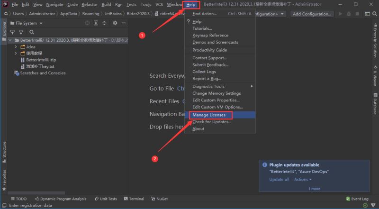Open the Terminal tool window
The height and width of the screenshot is (209, 379).
click(x=134, y=199)
